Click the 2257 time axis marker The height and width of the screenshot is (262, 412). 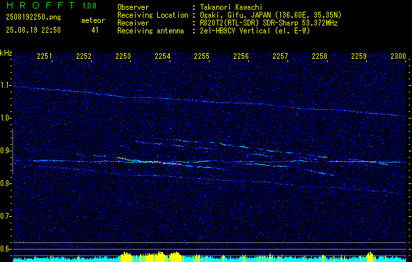pyautogui.click(x=280, y=56)
